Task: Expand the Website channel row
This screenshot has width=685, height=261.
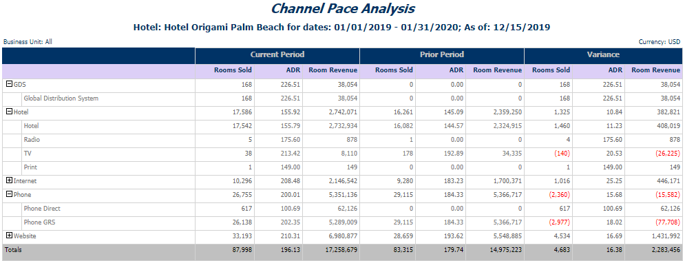Action: pos(9,236)
